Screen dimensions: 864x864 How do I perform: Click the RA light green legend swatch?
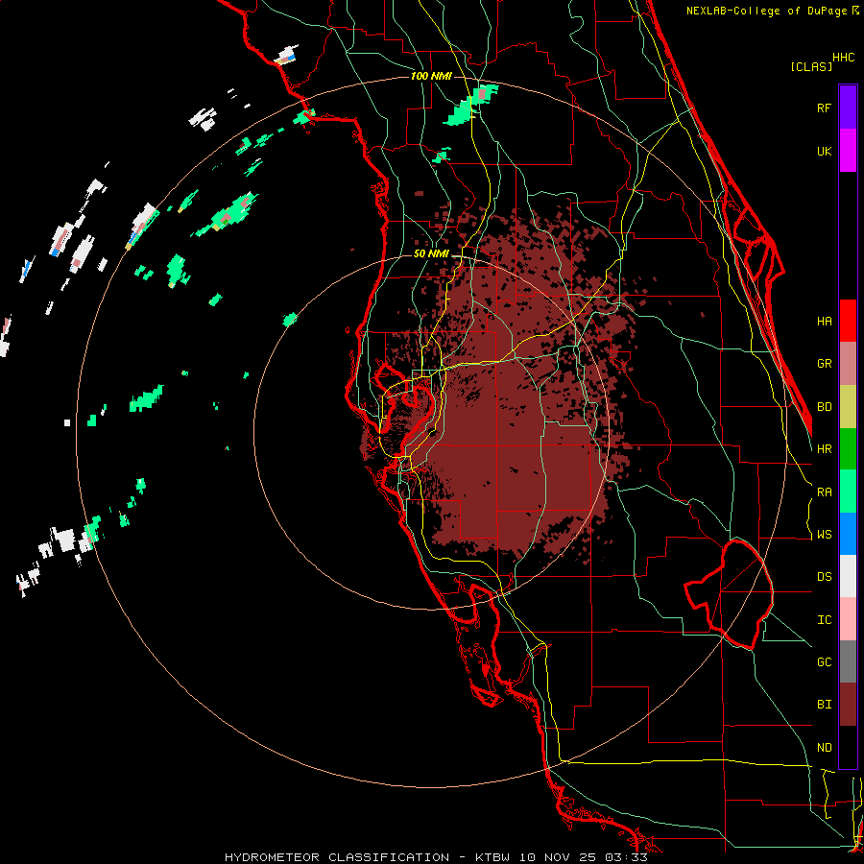coord(848,492)
